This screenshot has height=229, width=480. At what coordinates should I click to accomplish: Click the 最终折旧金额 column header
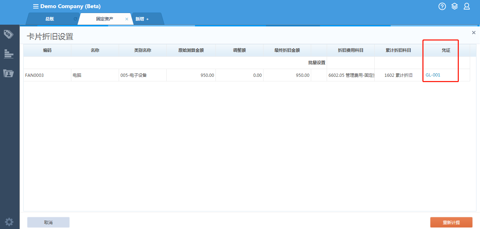(287, 50)
